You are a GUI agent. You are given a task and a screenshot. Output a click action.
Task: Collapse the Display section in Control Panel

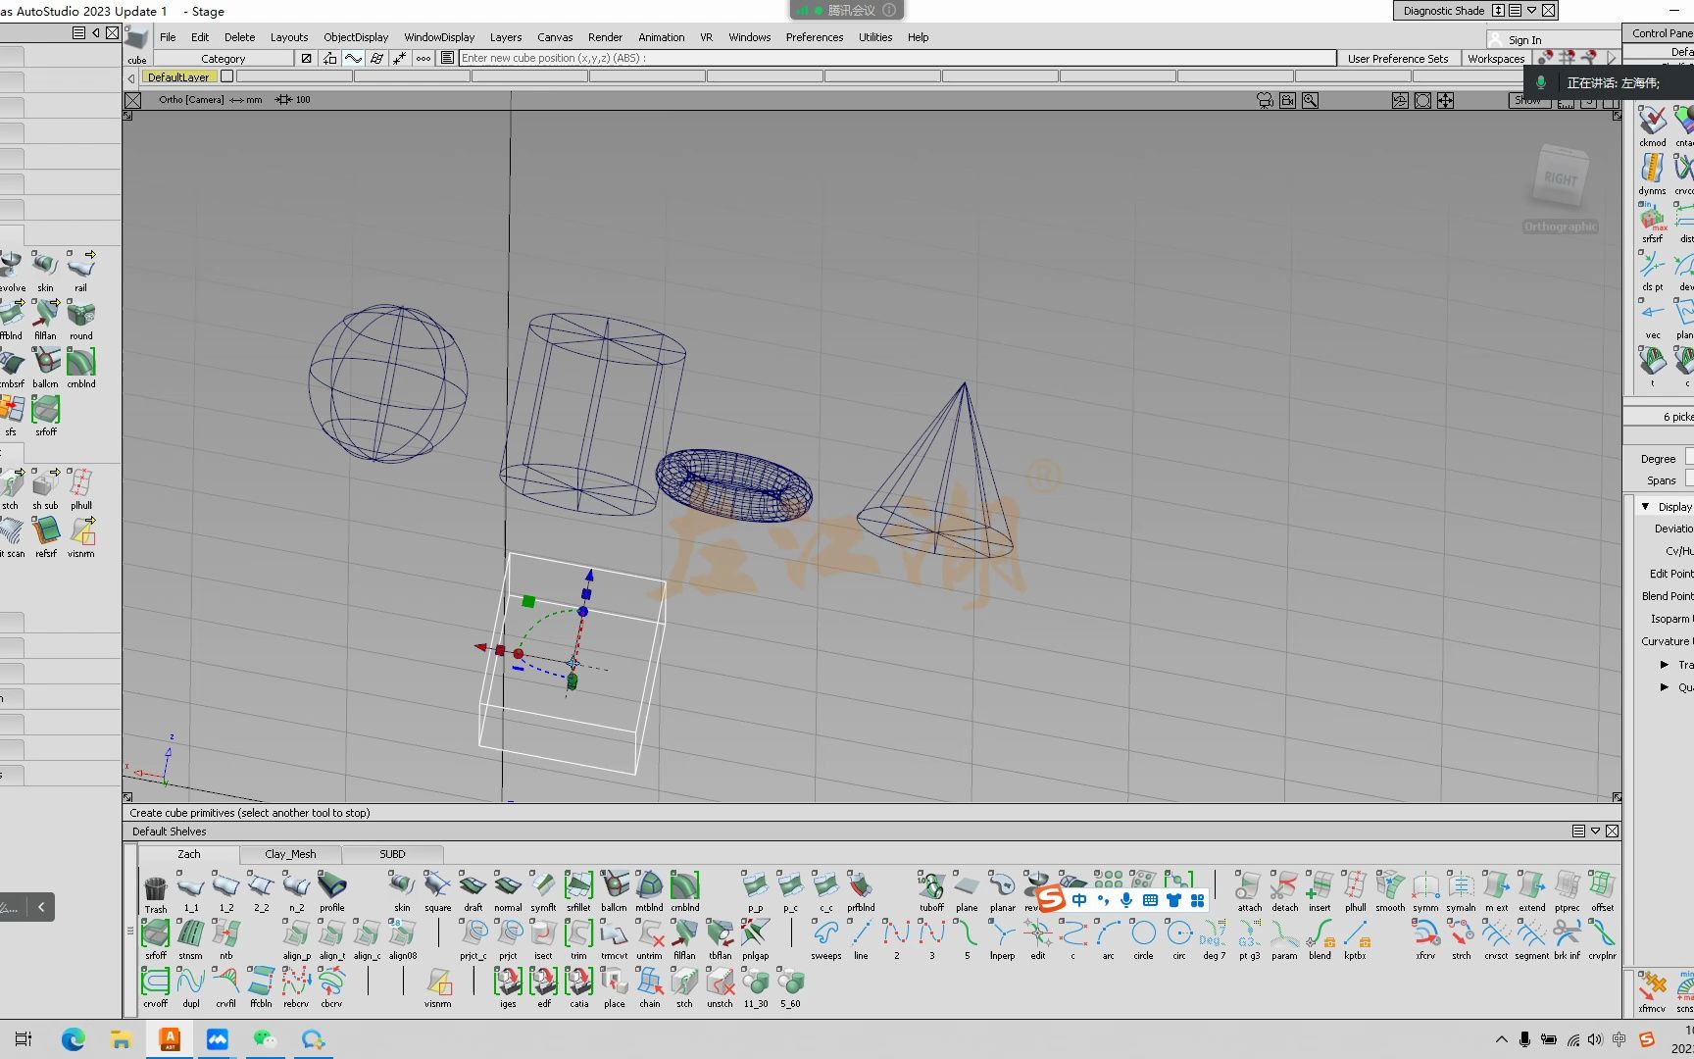point(1645,507)
